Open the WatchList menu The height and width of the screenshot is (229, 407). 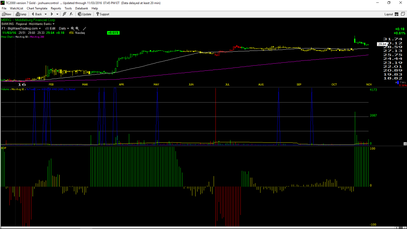[x=16, y=8]
